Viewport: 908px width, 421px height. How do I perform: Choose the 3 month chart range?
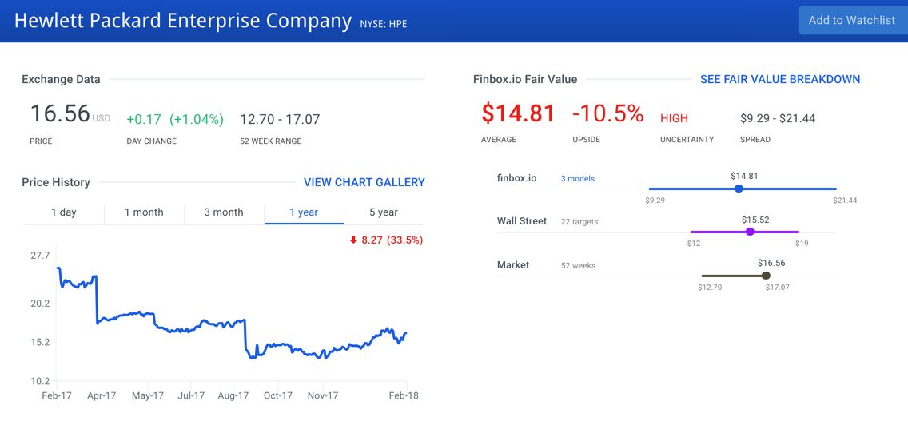click(x=224, y=212)
